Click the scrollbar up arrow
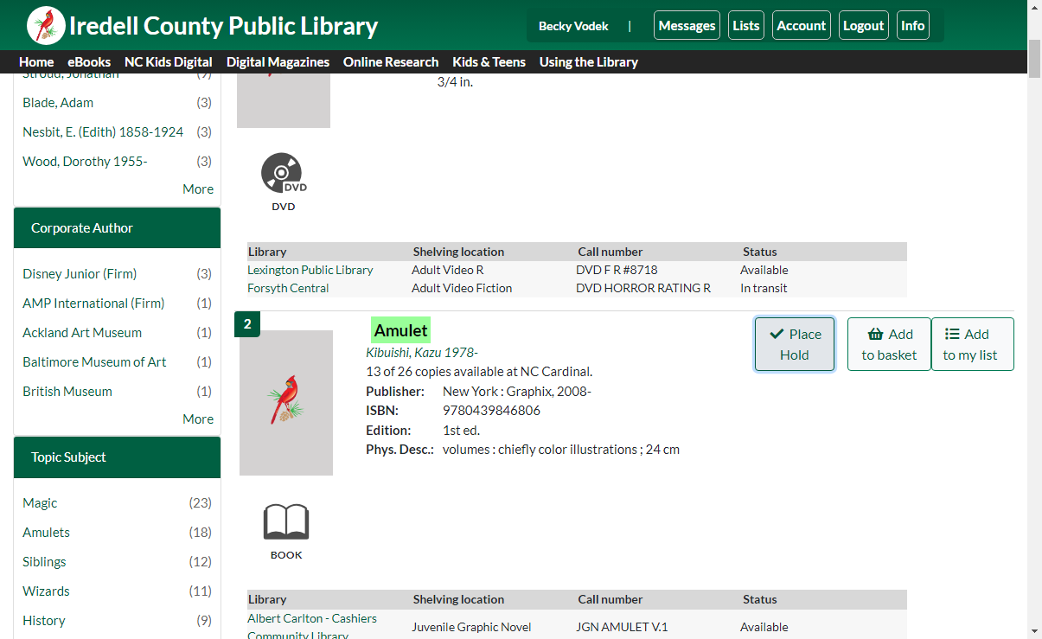The height and width of the screenshot is (639, 1042). tap(1034, 8)
